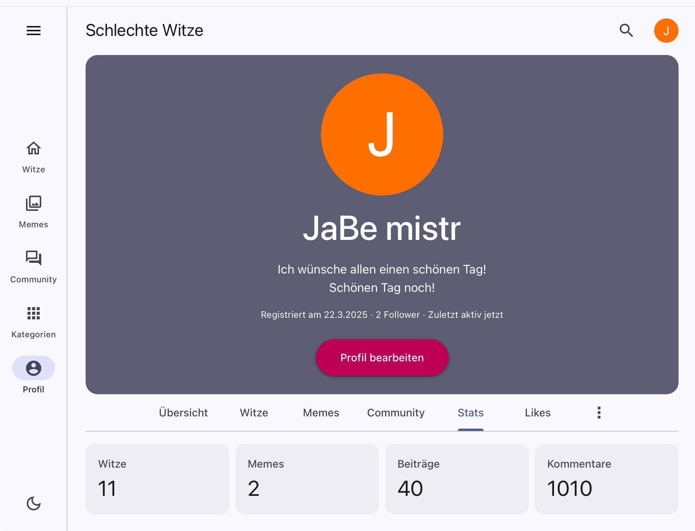The height and width of the screenshot is (531, 695).
Task: Go to Witze home icon in sidebar
Action: pyautogui.click(x=34, y=148)
